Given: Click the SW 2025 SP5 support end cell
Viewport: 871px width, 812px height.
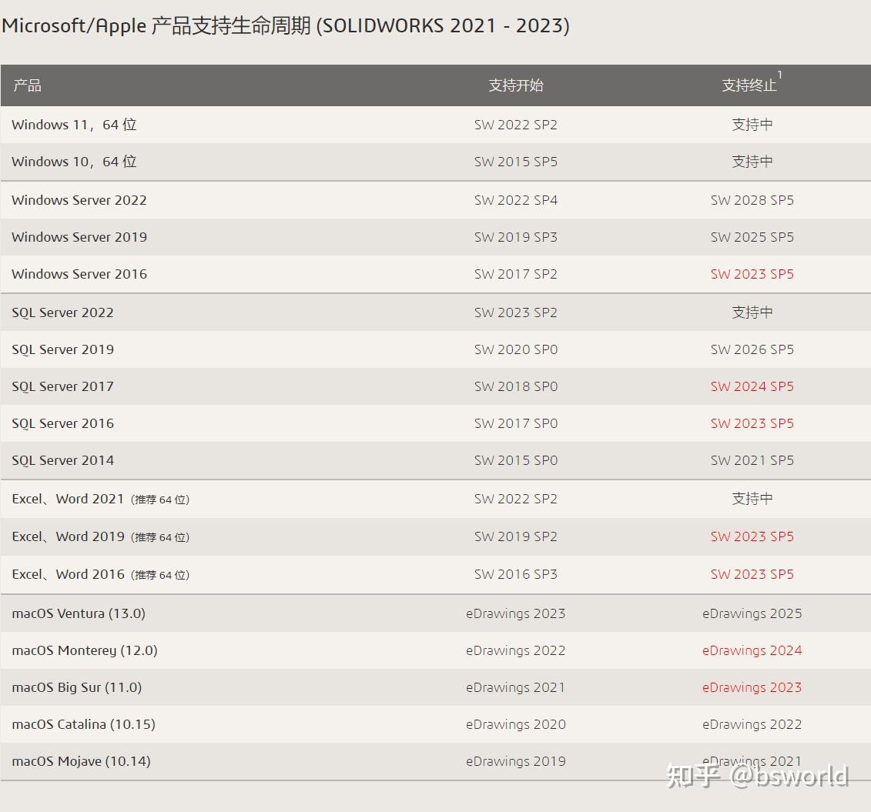Looking at the screenshot, I should click(x=752, y=237).
